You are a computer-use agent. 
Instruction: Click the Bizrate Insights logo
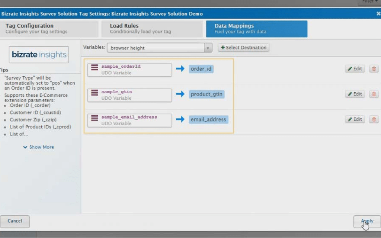click(x=39, y=55)
